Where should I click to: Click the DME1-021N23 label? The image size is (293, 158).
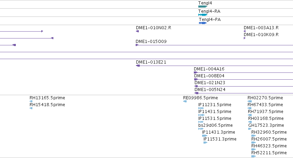point(210,83)
